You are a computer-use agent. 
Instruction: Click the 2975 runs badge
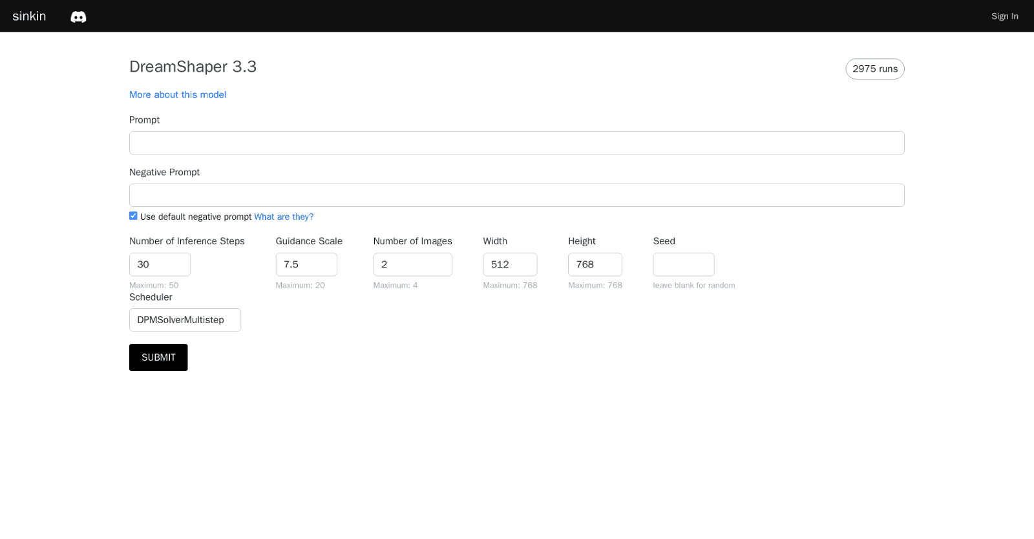click(x=874, y=69)
